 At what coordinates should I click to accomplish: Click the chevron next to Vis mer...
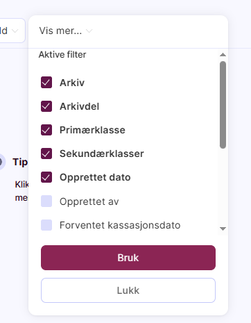click(x=89, y=31)
